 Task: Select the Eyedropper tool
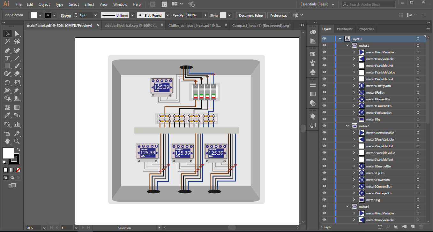pos(7,115)
